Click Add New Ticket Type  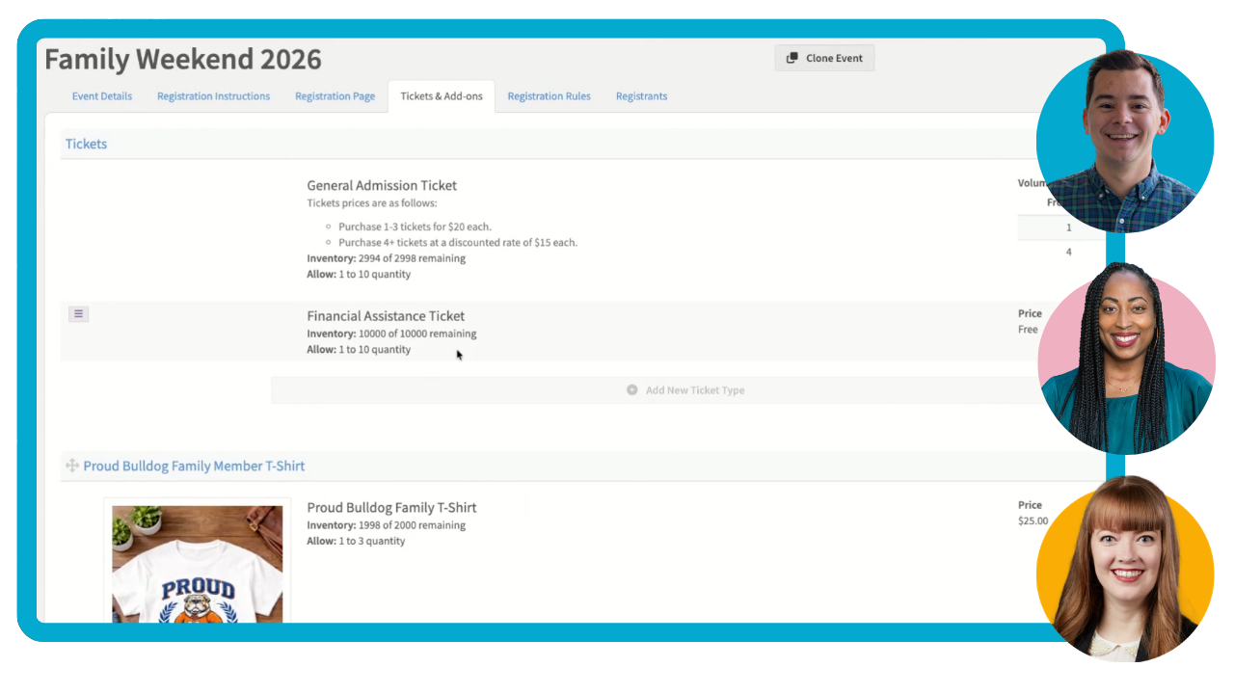[685, 390]
